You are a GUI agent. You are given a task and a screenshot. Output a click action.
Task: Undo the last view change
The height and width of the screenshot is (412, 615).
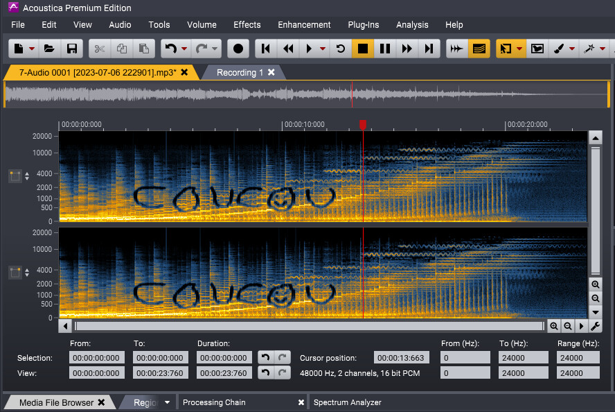265,372
